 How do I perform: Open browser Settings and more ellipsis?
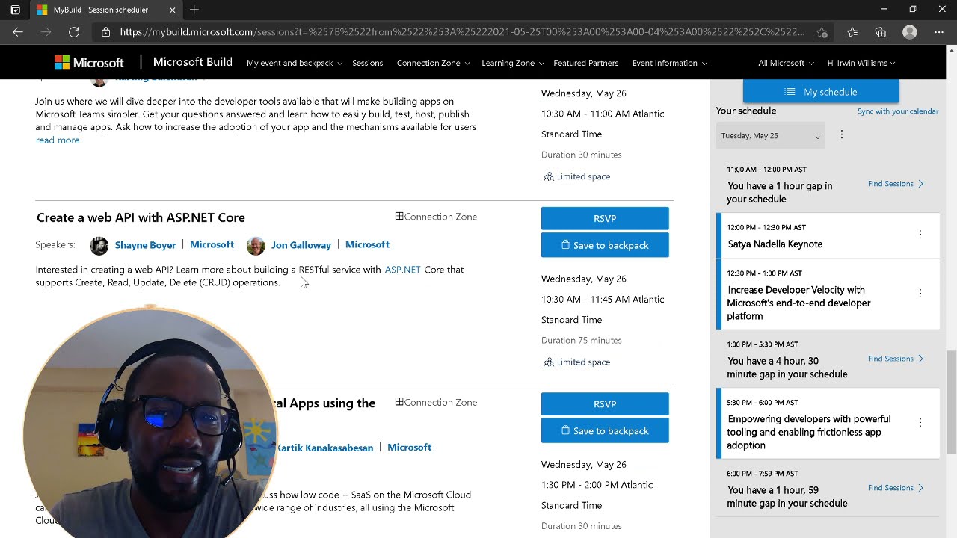tap(939, 32)
